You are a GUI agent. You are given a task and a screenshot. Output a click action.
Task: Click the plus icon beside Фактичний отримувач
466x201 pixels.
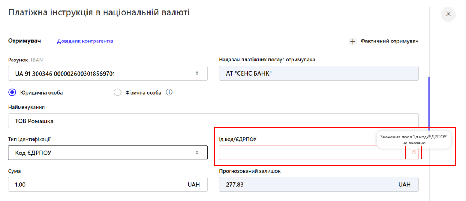coord(353,41)
